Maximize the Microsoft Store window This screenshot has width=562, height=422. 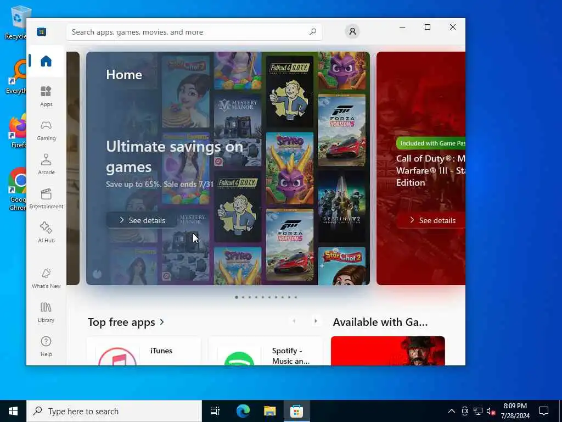[427, 27]
